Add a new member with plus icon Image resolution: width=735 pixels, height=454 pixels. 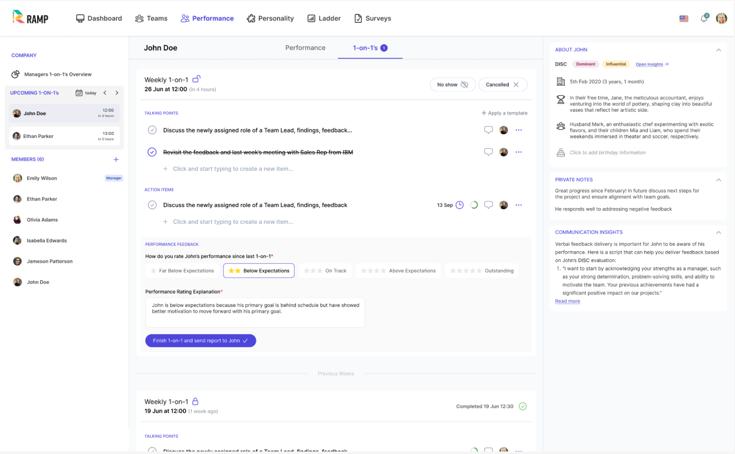116,159
